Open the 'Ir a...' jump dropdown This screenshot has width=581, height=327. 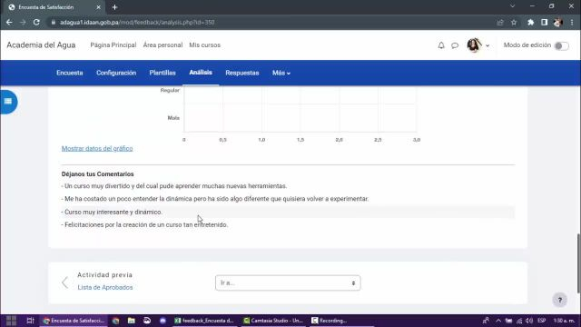point(288,282)
